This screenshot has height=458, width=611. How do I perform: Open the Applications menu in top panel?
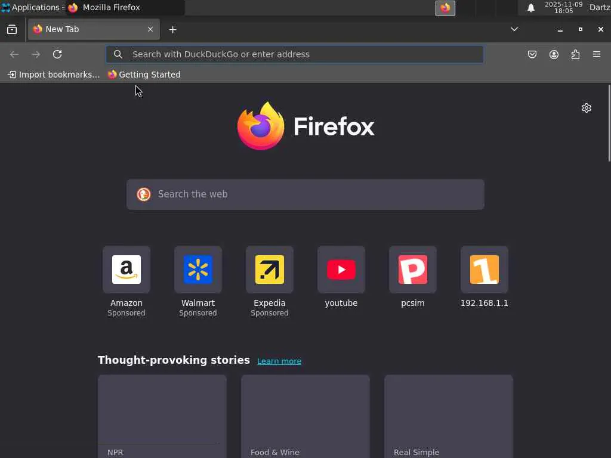point(33,7)
